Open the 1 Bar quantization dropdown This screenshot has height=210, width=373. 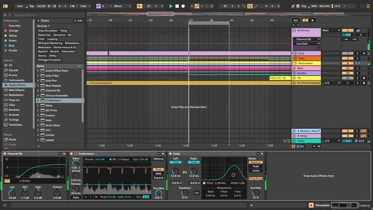pyautogui.click(x=85, y=6)
